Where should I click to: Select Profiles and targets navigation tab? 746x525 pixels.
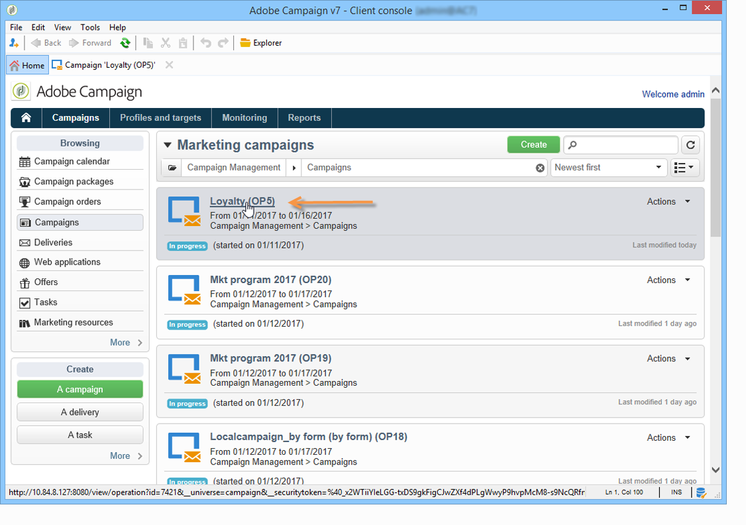pos(160,117)
